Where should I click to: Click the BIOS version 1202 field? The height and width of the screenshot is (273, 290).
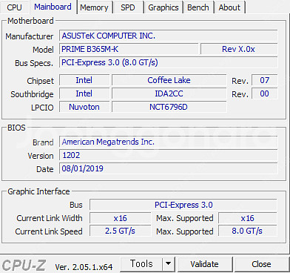point(168,155)
